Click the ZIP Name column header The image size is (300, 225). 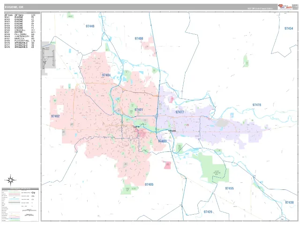(19, 15)
